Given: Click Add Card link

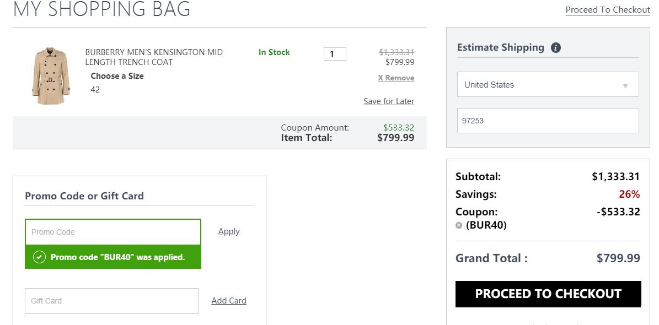Looking at the screenshot, I should pos(229,301).
